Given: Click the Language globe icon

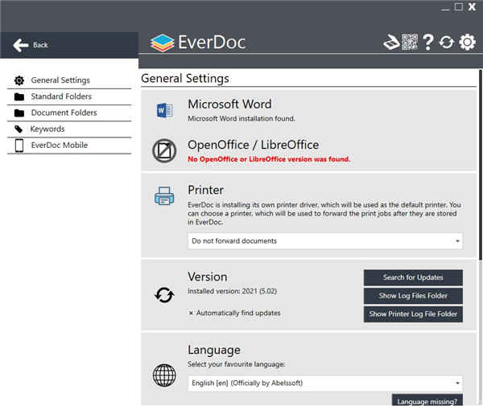Looking at the screenshot, I should 164,375.
